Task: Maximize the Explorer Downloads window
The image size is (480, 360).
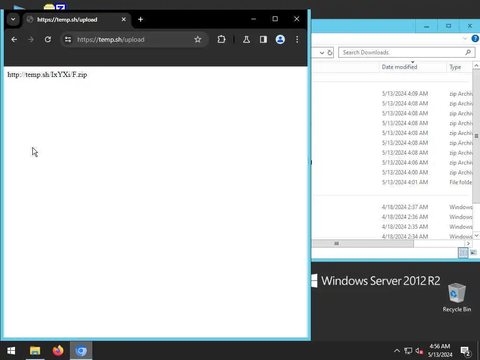Action: point(449,26)
